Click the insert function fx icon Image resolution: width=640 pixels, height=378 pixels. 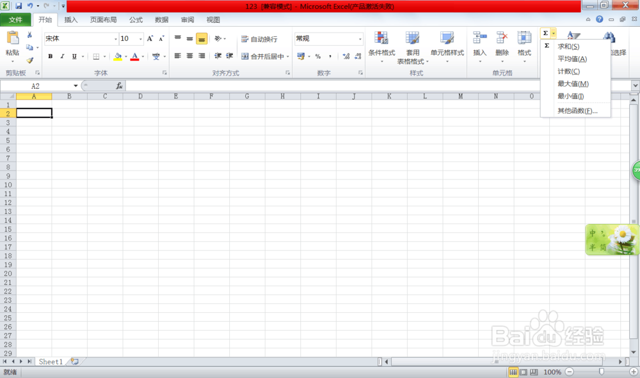click(119, 86)
